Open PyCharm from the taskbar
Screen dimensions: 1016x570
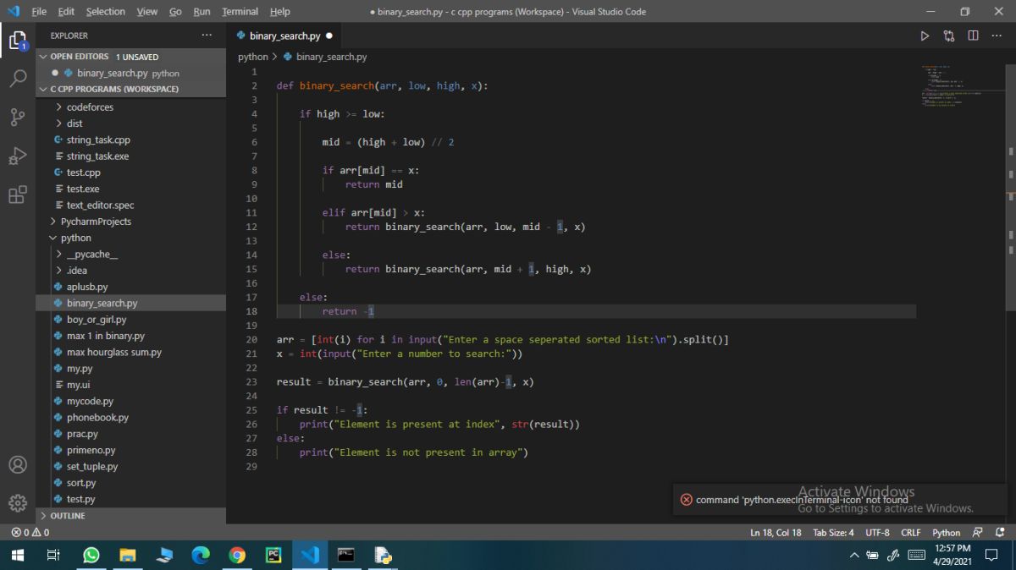tap(273, 555)
